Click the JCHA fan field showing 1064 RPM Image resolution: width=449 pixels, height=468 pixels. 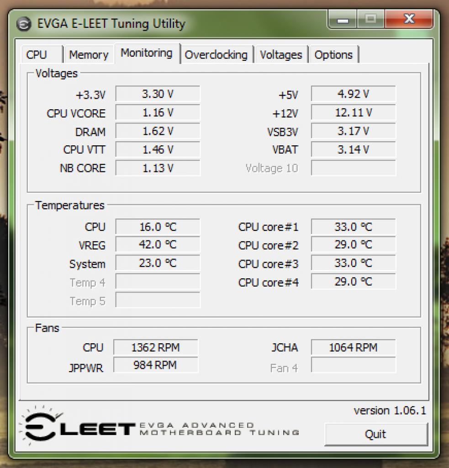coord(354,347)
